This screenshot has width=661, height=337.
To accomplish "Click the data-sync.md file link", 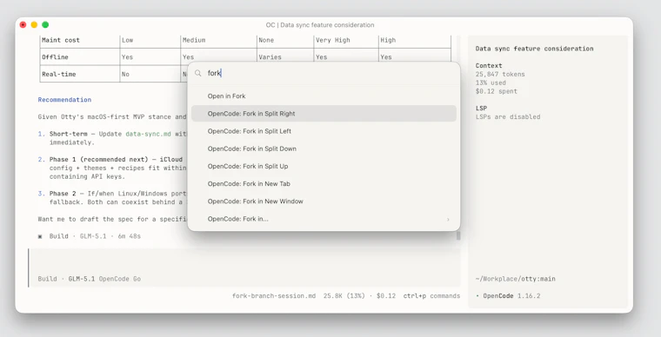I will tap(149, 134).
